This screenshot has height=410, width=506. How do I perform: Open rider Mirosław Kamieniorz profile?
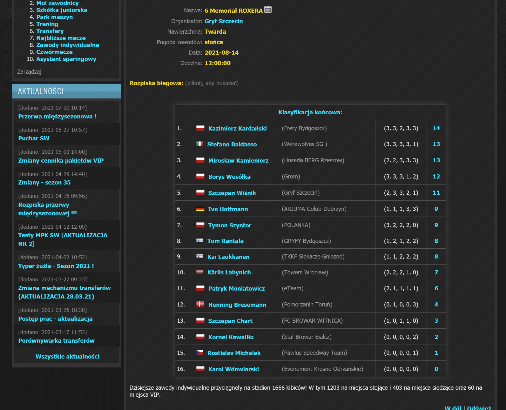click(238, 161)
